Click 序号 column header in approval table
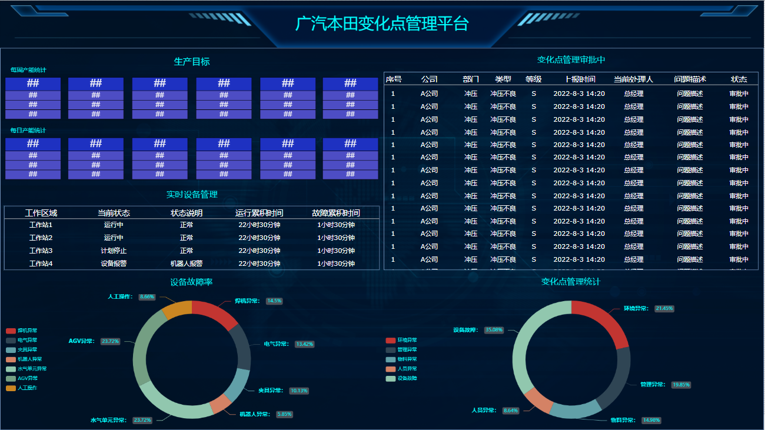Screen dimensions: 765x430 [394, 79]
